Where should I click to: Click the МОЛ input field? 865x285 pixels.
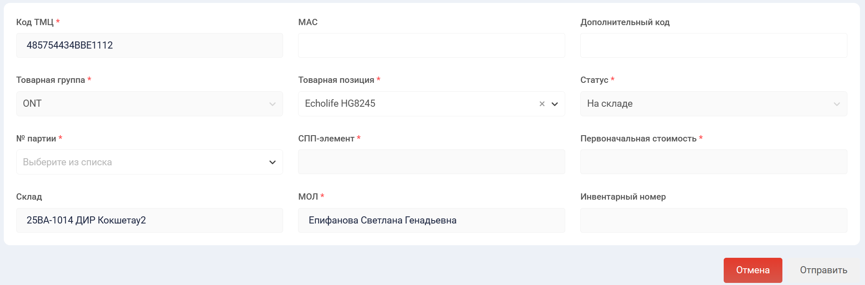(x=431, y=220)
